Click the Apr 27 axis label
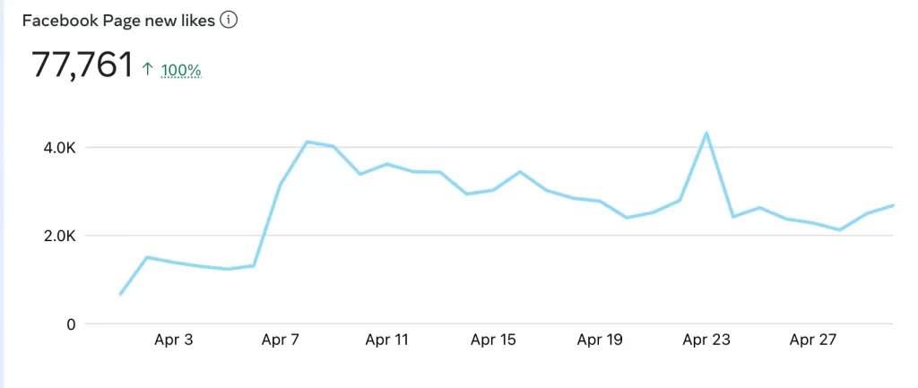 [812, 340]
